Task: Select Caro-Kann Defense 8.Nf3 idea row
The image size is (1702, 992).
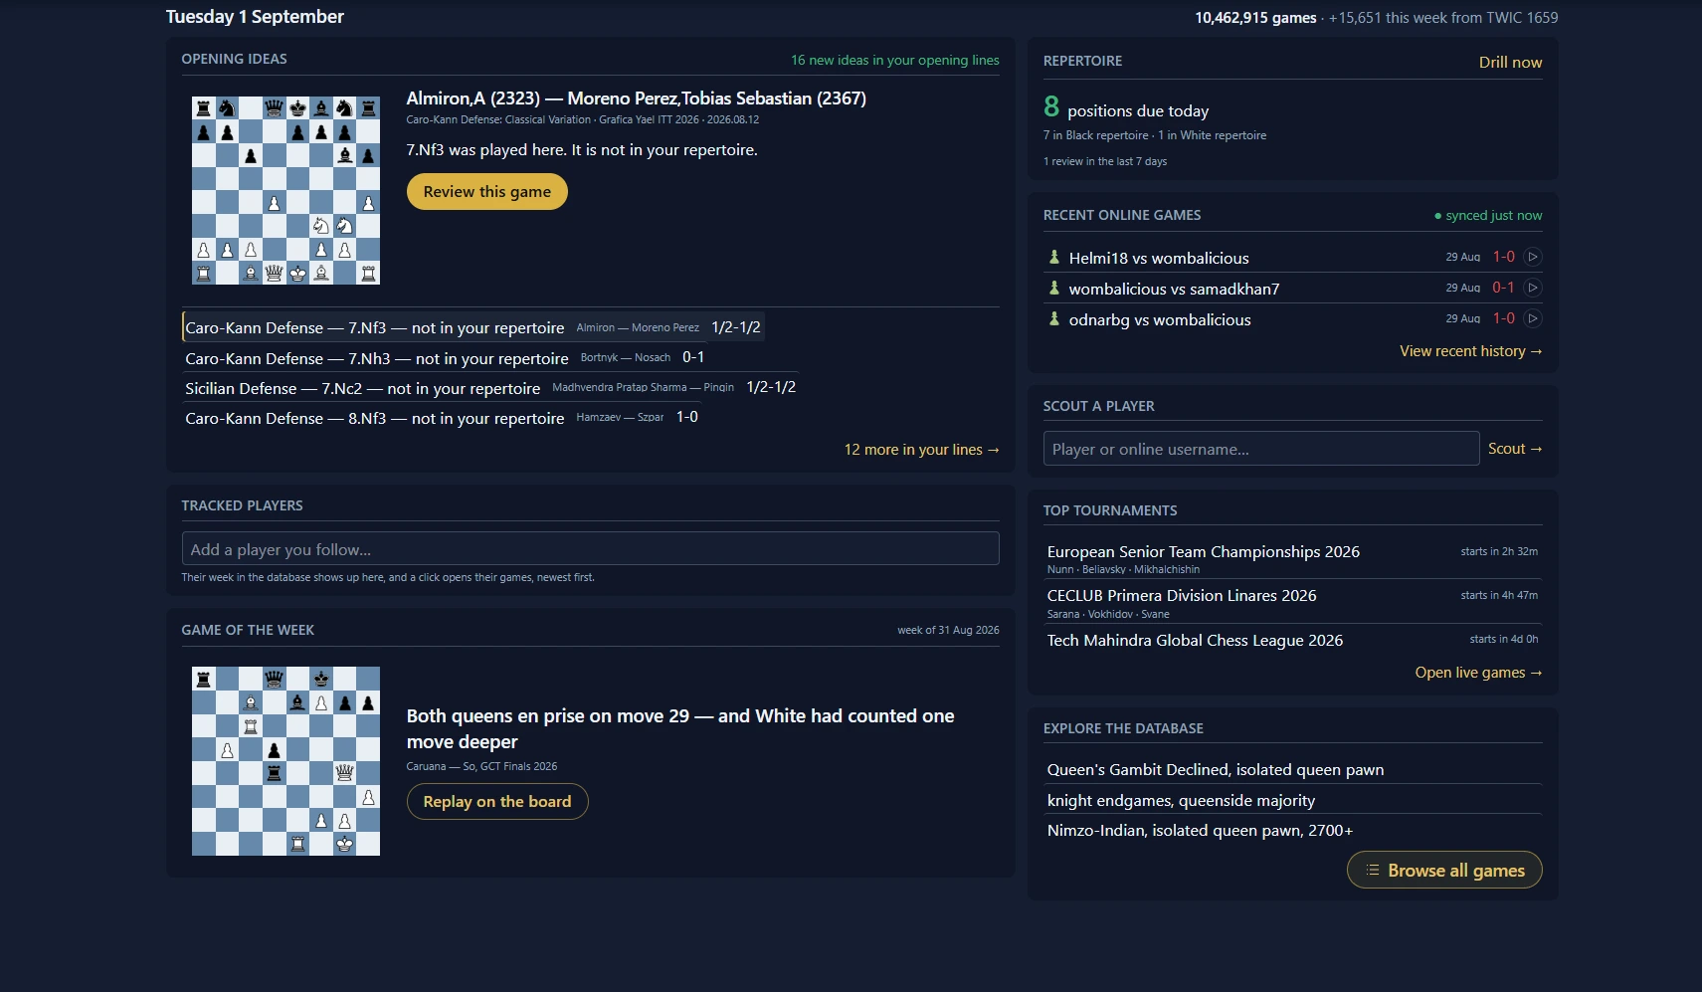Action: [442, 418]
